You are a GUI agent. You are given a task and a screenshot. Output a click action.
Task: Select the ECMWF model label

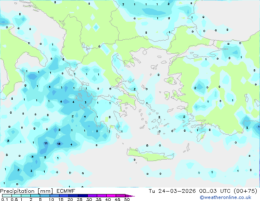pyautogui.click(x=66, y=191)
